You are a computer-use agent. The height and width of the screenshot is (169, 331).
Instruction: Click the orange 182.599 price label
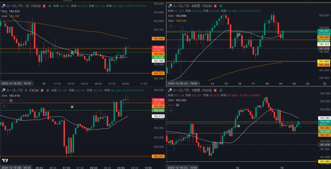[x=158, y=39]
